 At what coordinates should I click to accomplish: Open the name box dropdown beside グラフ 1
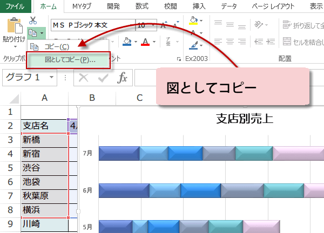(51, 77)
